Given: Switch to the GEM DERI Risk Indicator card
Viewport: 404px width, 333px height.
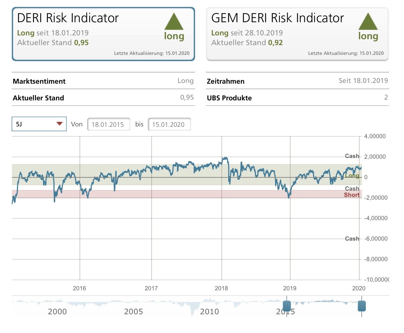Looking at the screenshot, I should [x=297, y=34].
